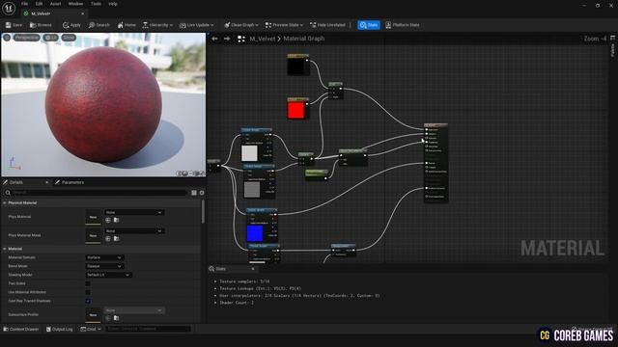Browse to Subsurface Profile asset
This screenshot has width=618, height=347.
click(116, 318)
